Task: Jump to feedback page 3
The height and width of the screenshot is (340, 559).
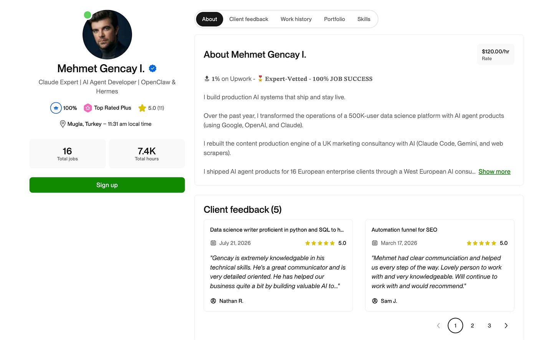Action: click(x=489, y=326)
